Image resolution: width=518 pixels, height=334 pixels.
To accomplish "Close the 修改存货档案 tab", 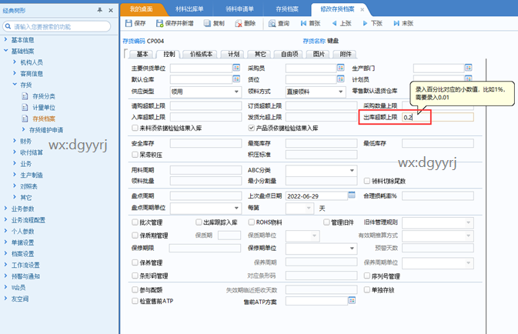I will tap(363, 9).
